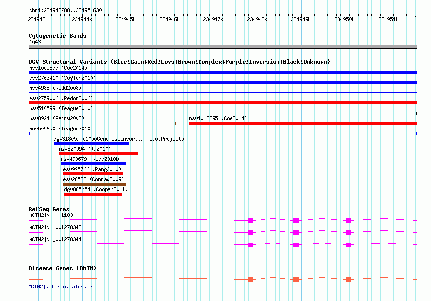Click the esv28532 (Conrad2009) label
This screenshot has height=301, width=431.
[93, 179]
